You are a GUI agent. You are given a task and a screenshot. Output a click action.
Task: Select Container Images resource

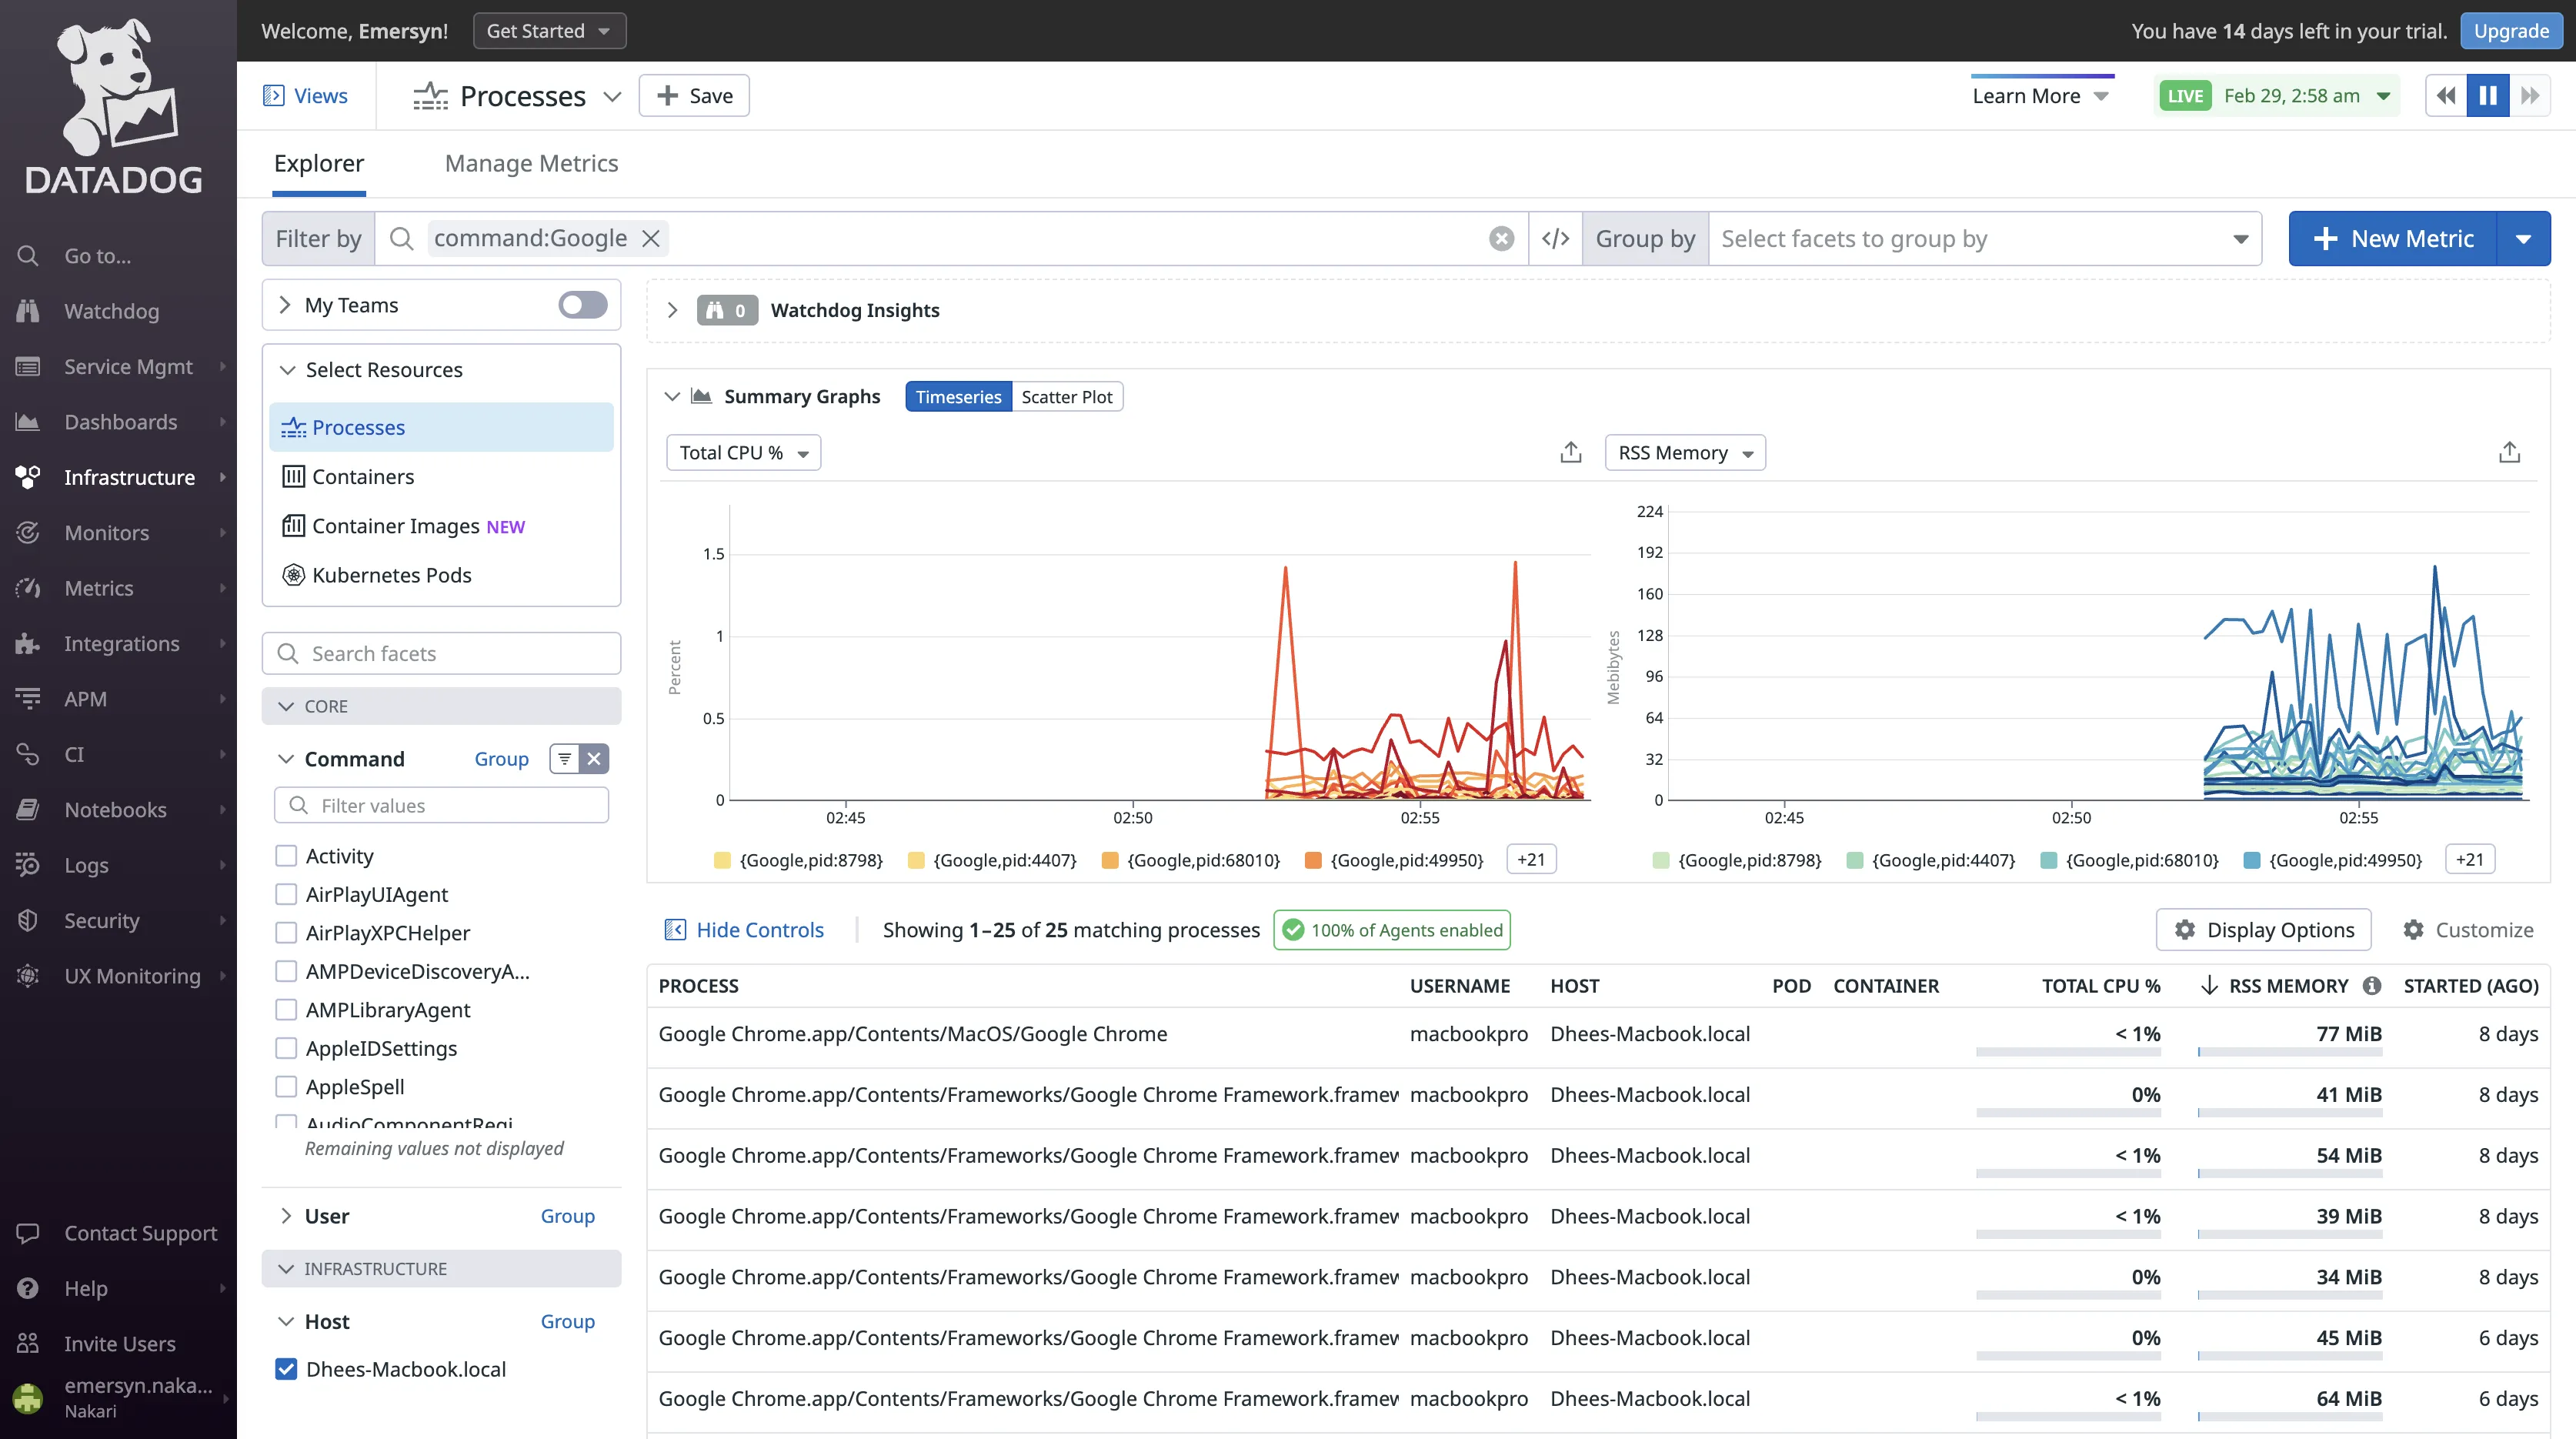coord(441,526)
